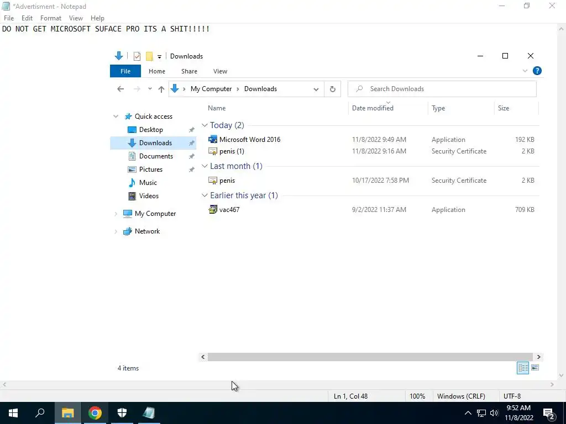
Task: Expand the ribbon with the chevron
Action: pyautogui.click(x=525, y=71)
